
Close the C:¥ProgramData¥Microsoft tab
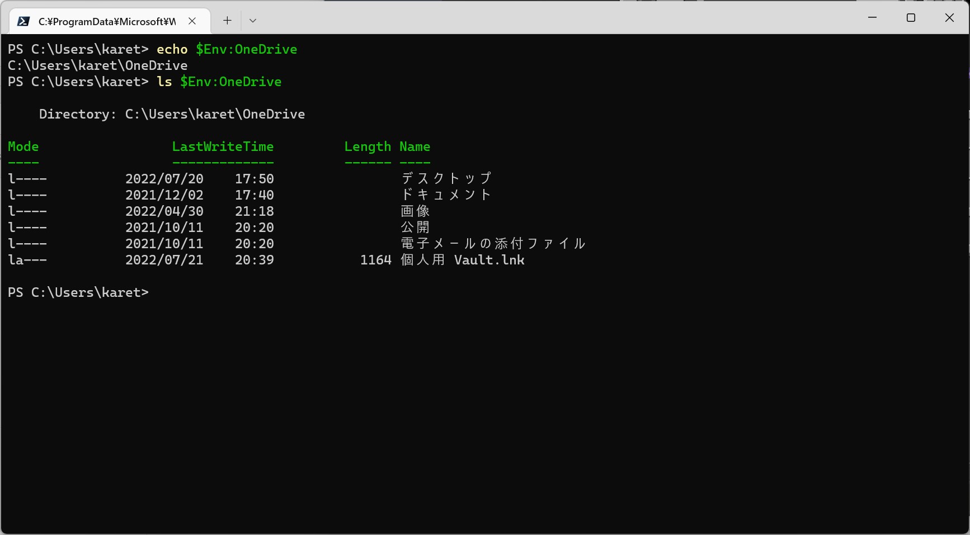(x=192, y=21)
